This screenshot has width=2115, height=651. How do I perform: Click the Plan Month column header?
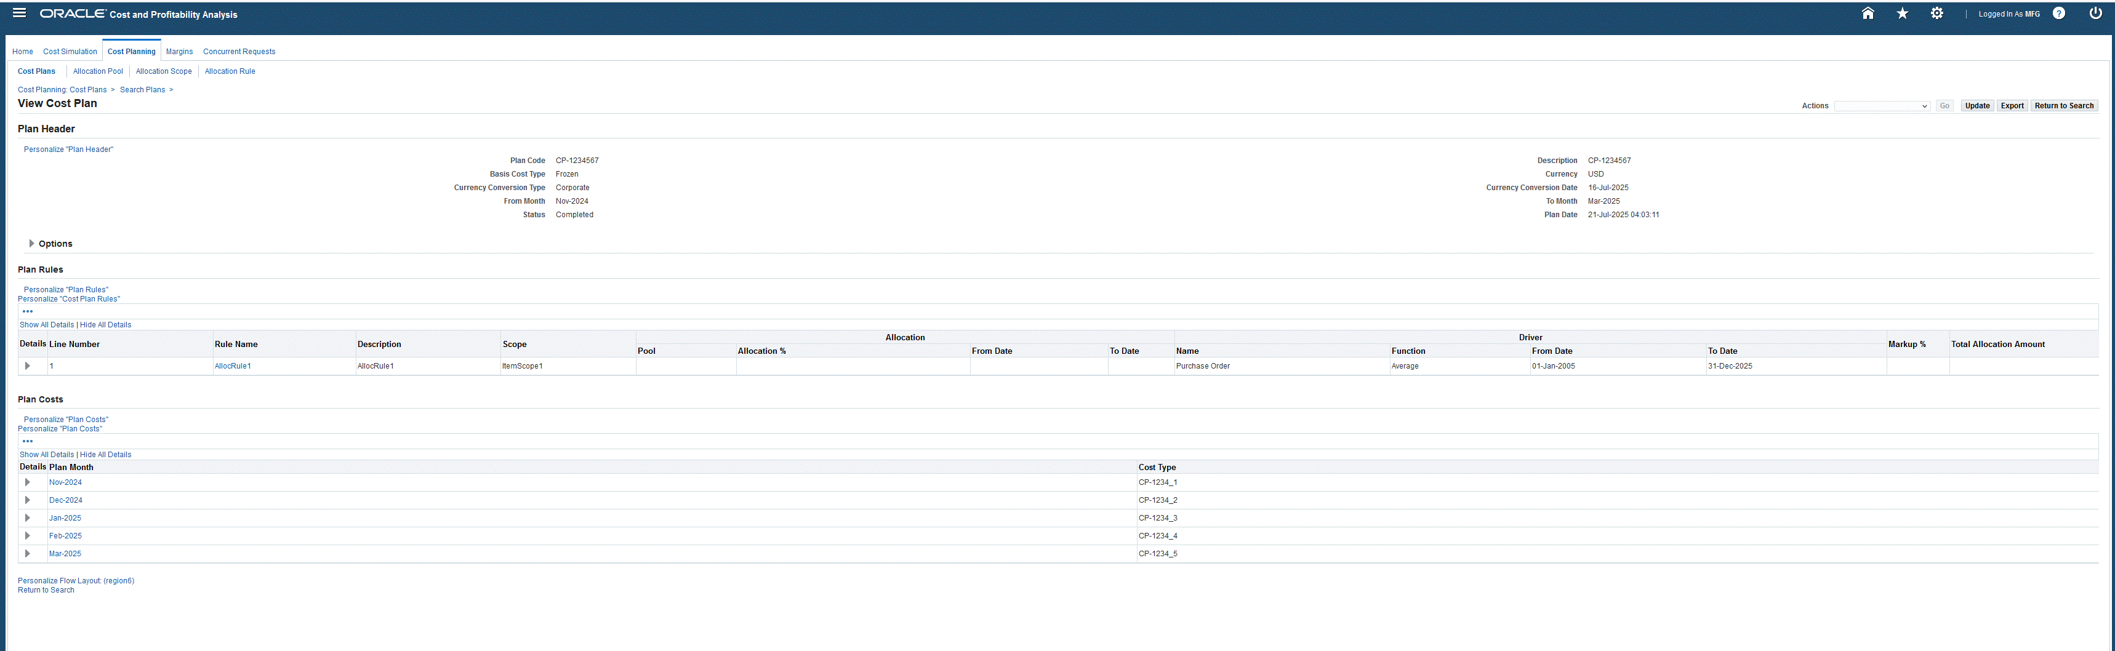coord(71,468)
